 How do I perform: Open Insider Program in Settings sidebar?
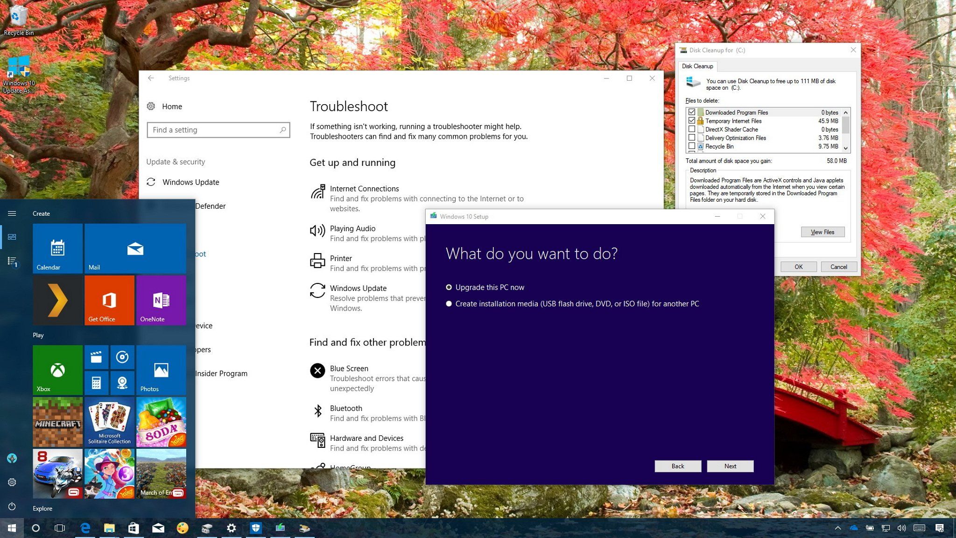coord(221,373)
